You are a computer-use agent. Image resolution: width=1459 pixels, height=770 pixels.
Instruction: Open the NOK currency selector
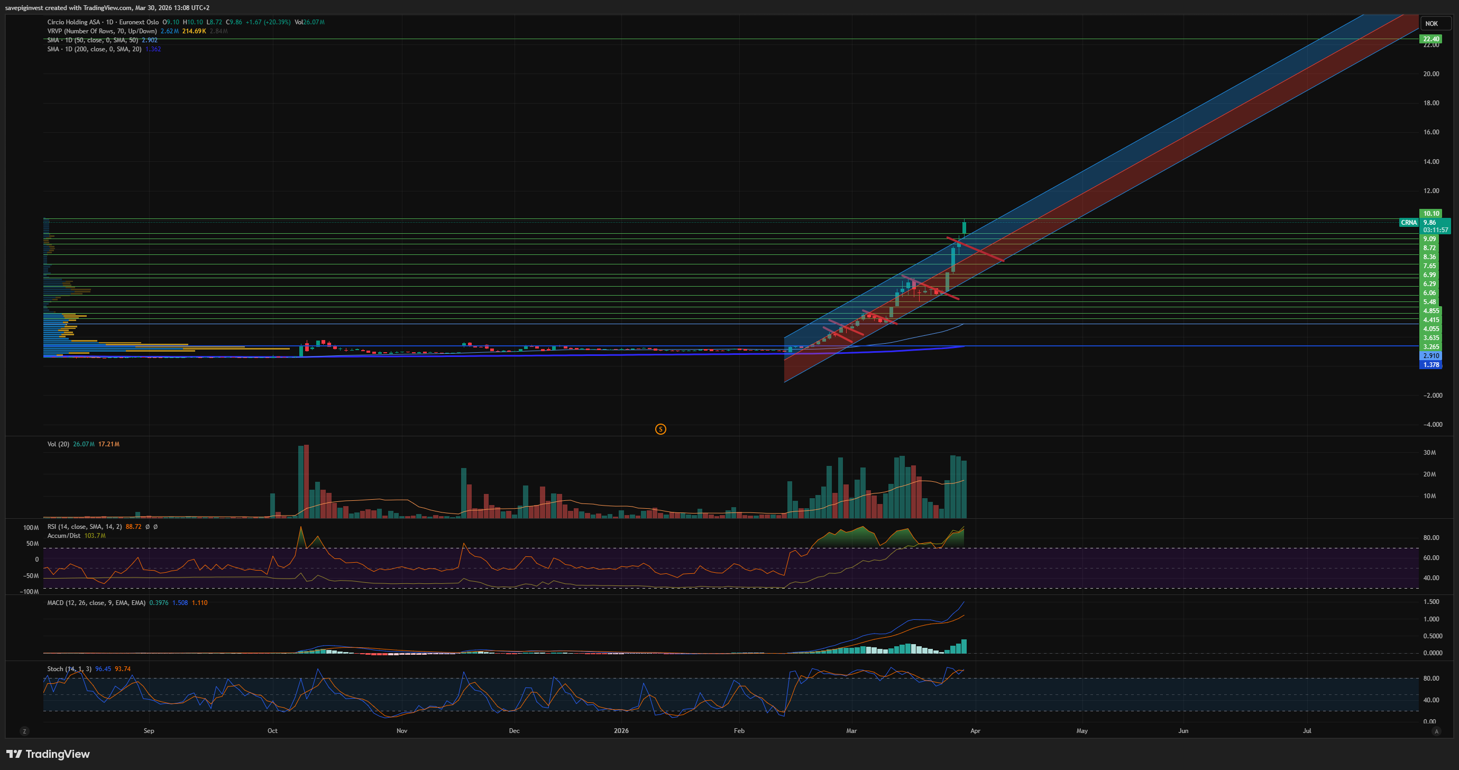click(1432, 23)
